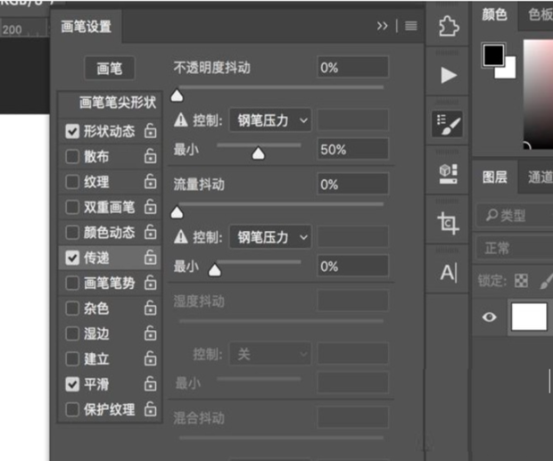
Task: Uncheck the 形状动态 checkbox
Action: click(x=72, y=131)
